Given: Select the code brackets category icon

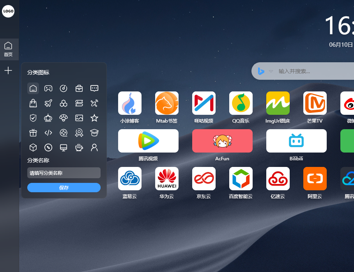Looking at the screenshot, I should pyautogui.click(x=48, y=133).
